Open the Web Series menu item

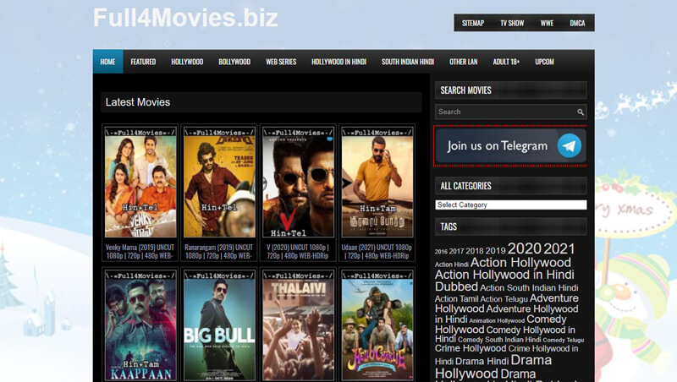pos(281,62)
